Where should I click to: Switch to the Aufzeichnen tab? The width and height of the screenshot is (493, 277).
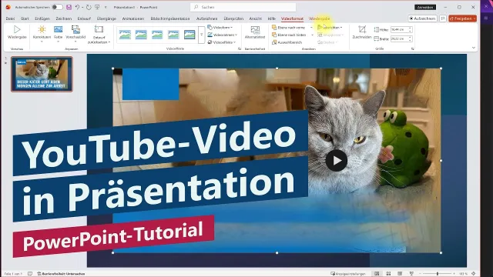click(x=207, y=18)
